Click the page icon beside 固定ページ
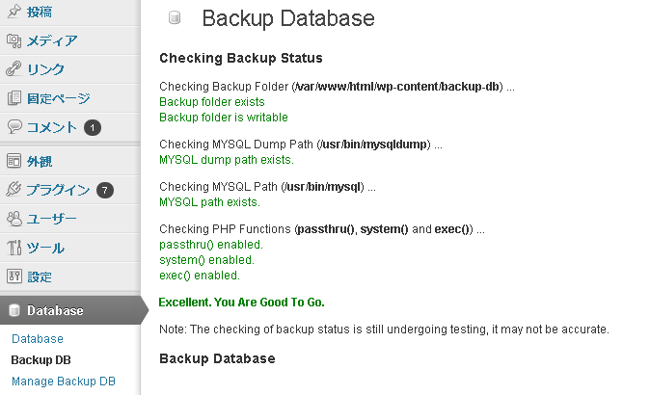 click(x=14, y=97)
